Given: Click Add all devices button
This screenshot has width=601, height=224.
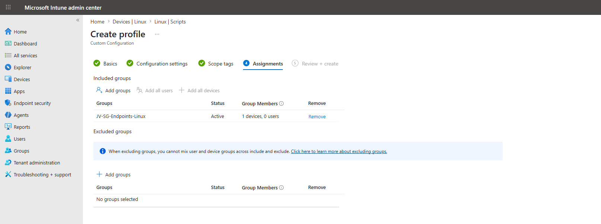Looking at the screenshot, I should 199,90.
